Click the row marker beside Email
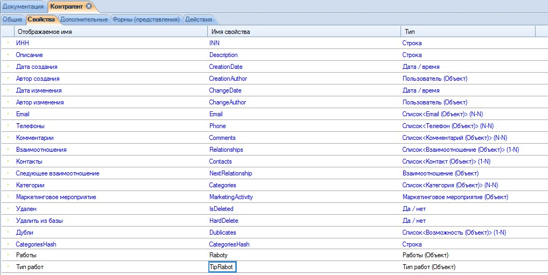Screen dimensions: 548x275 8,114
